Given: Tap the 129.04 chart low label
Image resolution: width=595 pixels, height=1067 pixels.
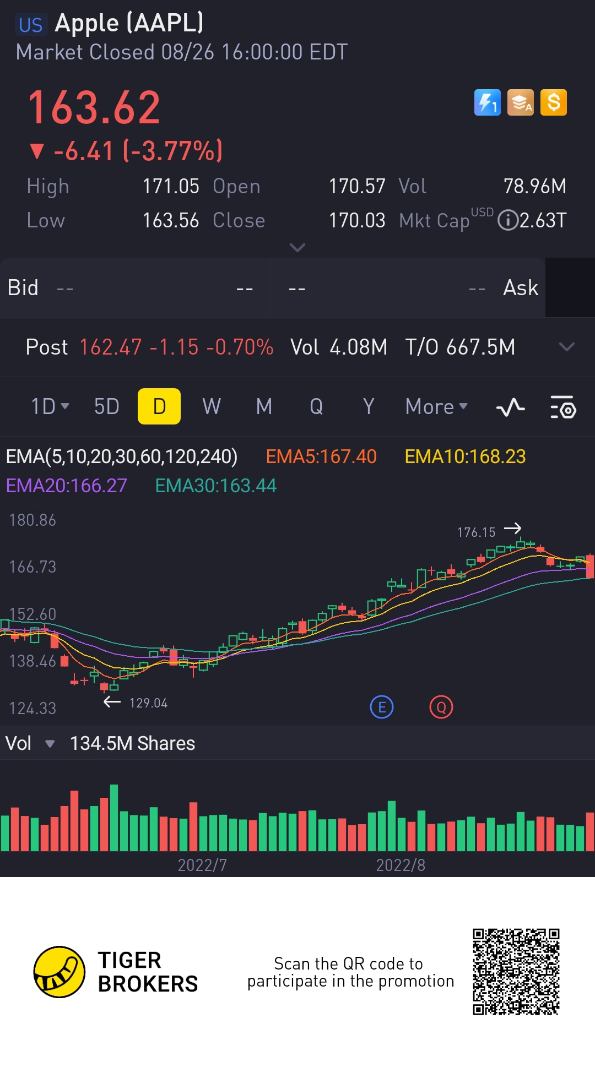Looking at the screenshot, I should coord(148,703).
